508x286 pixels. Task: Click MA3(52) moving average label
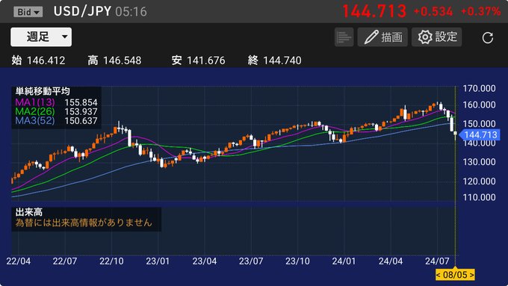click(x=35, y=121)
